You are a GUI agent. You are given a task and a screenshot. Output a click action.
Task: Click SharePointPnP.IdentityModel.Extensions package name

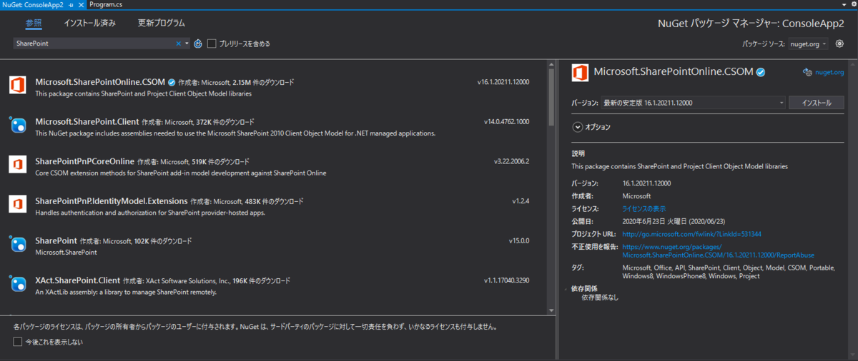111,201
